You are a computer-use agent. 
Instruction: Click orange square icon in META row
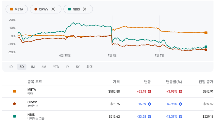[x=14, y=91]
